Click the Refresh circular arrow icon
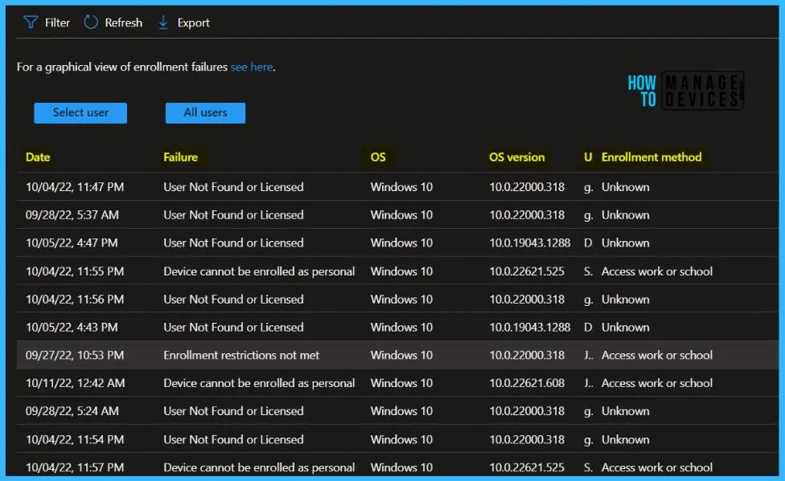Image resolution: width=785 pixels, height=481 pixels. click(x=91, y=22)
